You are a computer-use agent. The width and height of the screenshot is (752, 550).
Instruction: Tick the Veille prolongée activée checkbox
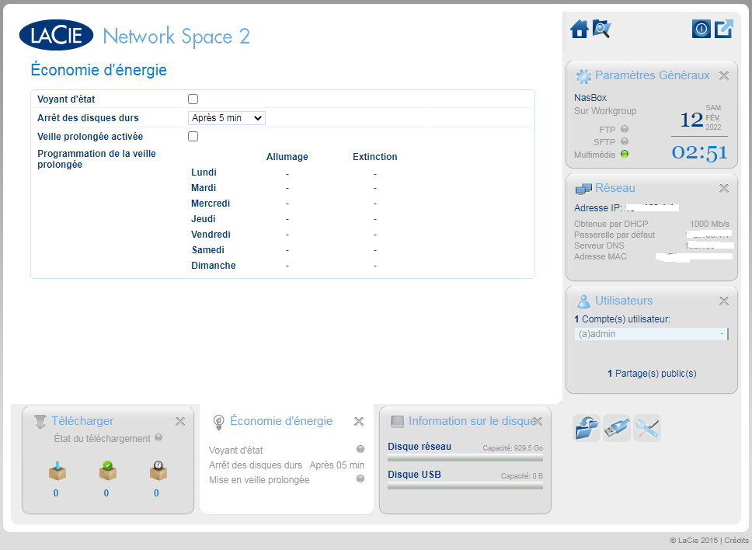click(x=193, y=137)
